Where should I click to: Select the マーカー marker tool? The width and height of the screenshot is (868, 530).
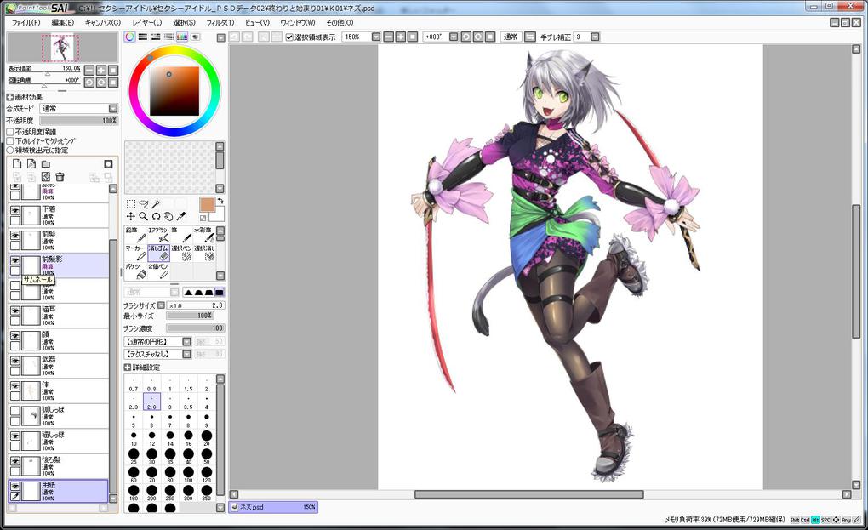coord(135,253)
